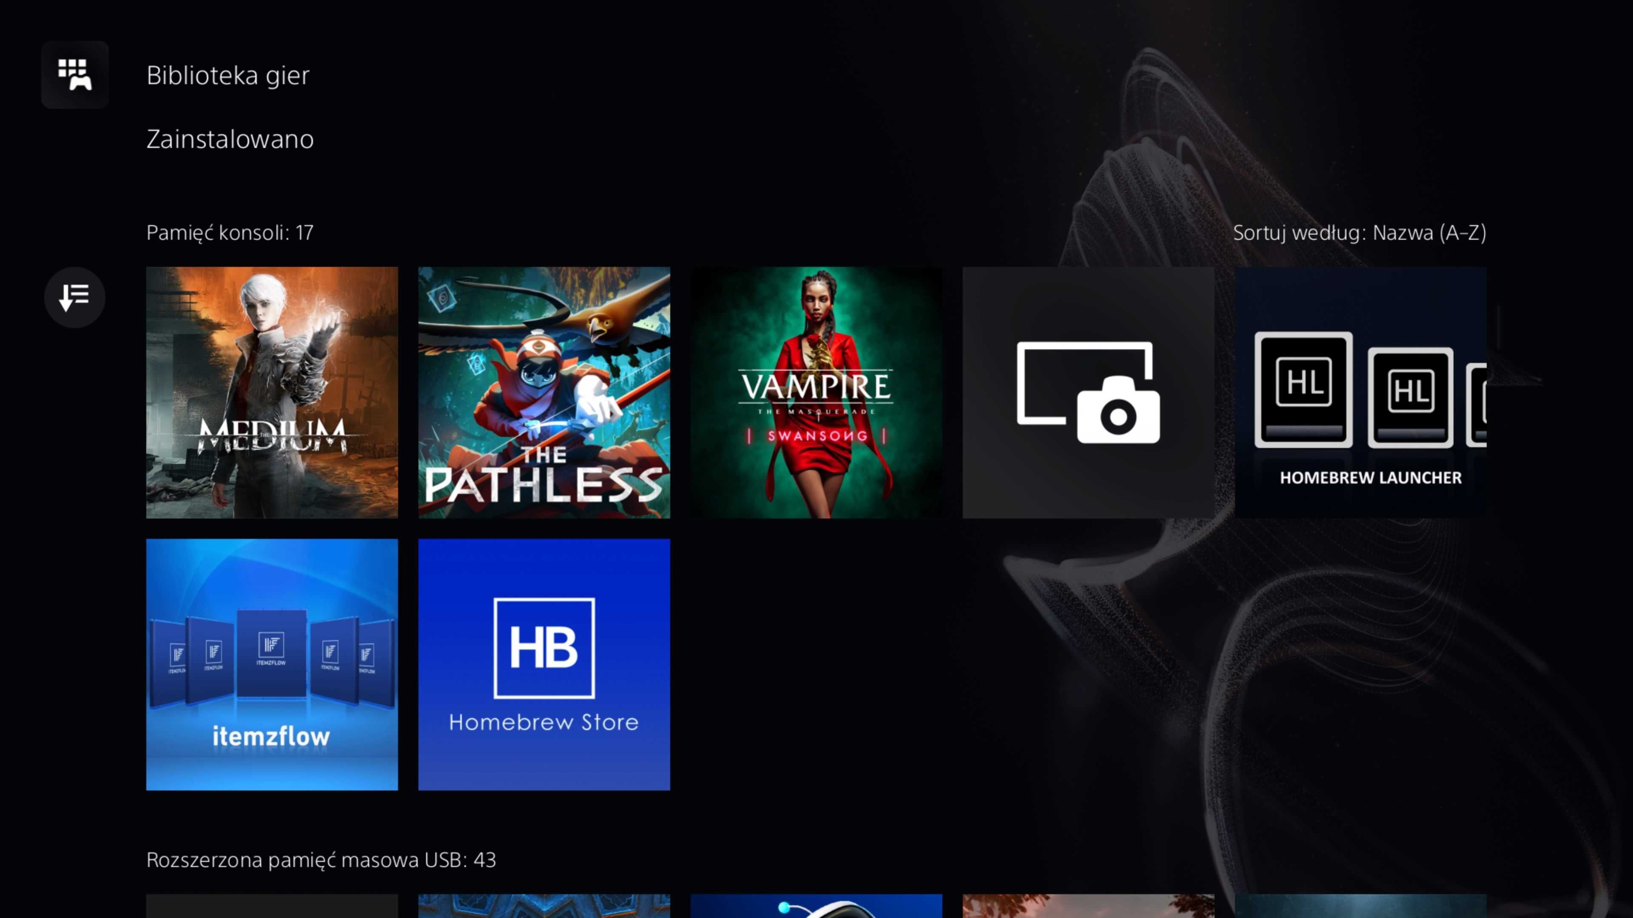Select the Zainstalowano tab heading
This screenshot has width=1633, height=918.
click(x=230, y=139)
